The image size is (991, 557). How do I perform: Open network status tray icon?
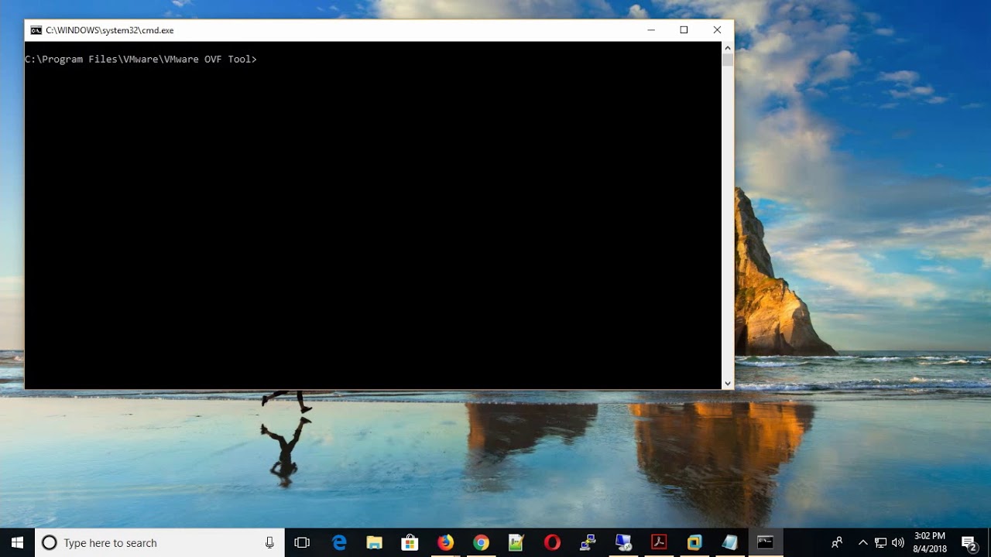(x=880, y=542)
